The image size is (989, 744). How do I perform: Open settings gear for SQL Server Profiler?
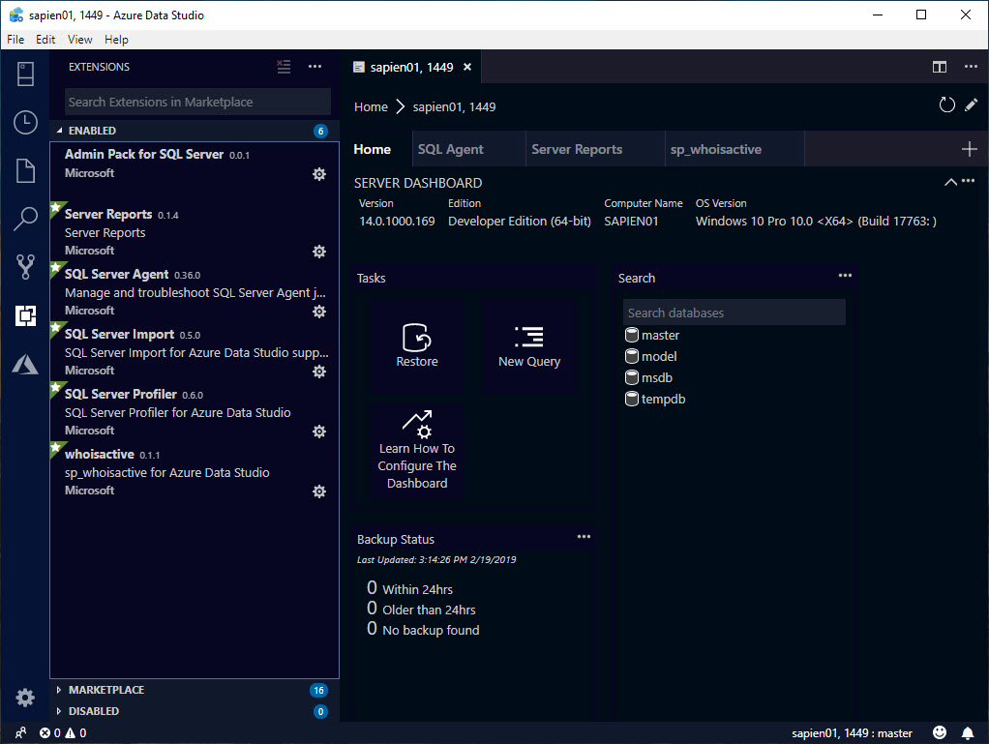319,432
